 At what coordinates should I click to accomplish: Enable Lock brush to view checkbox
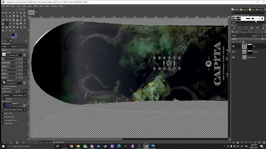2,120
